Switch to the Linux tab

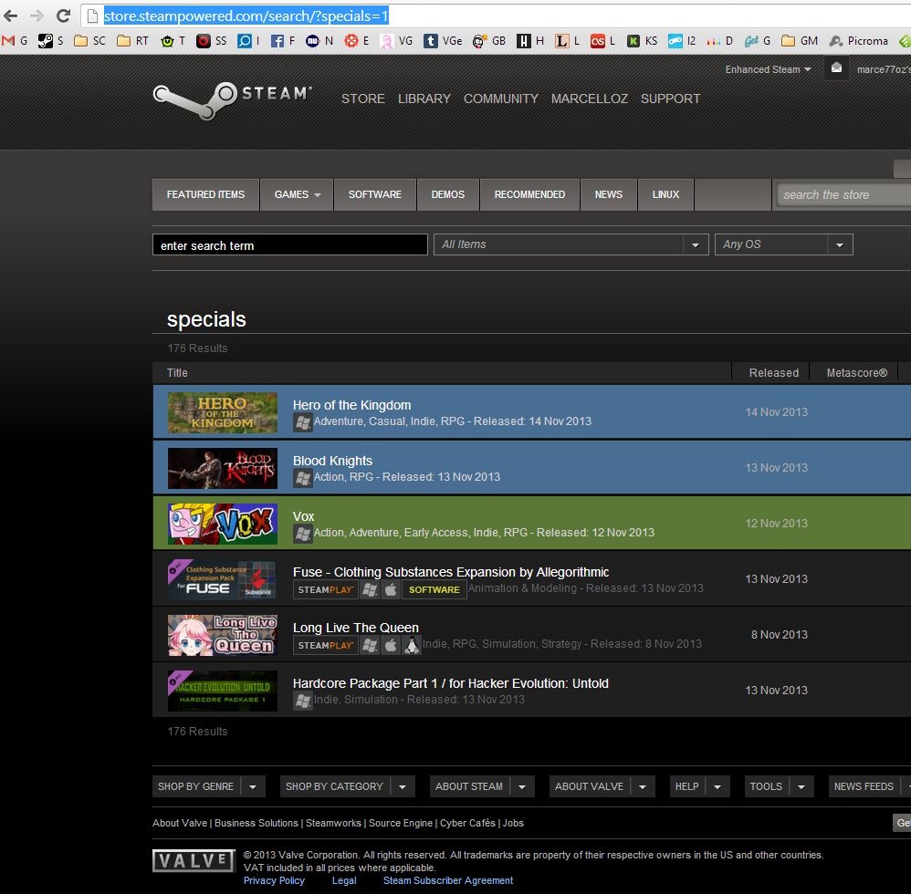pyautogui.click(x=665, y=194)
